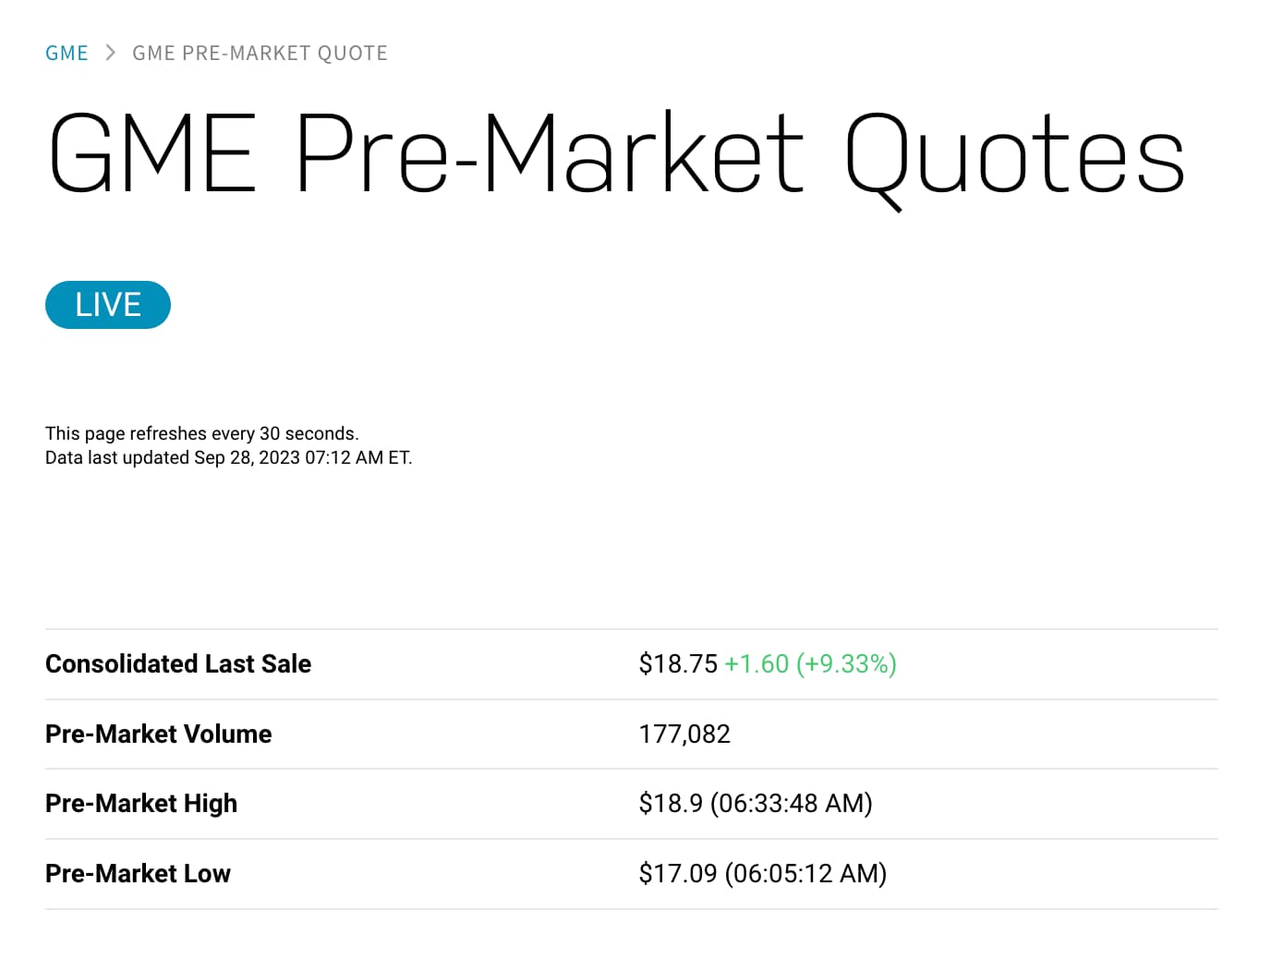Screen dimensions: 1283x971
Task: Click the breadcrumb chevron separator icon
Action: (x=111, y=53)
